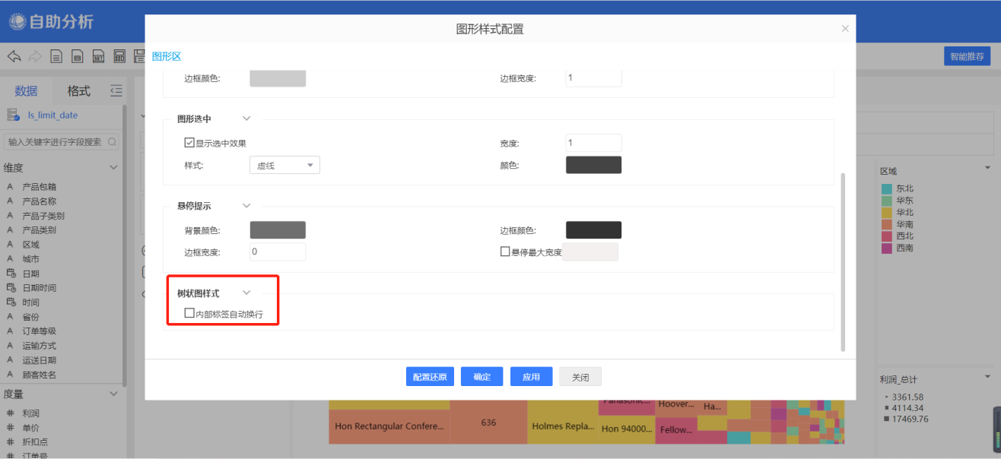Click the treemap block labeled 636

pyautogui.click(x=488, y=423)
